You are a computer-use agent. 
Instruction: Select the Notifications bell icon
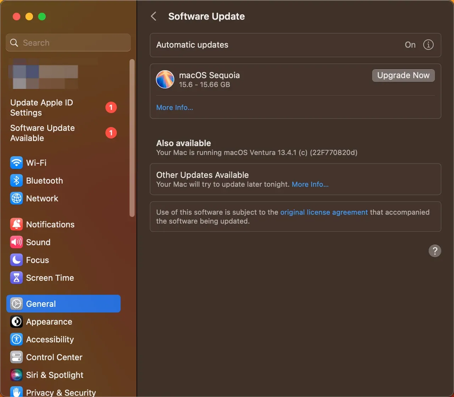[16, 224]
